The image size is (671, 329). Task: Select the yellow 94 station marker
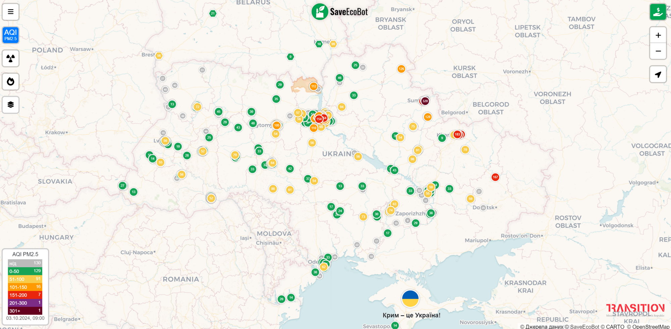pos(342,107)
